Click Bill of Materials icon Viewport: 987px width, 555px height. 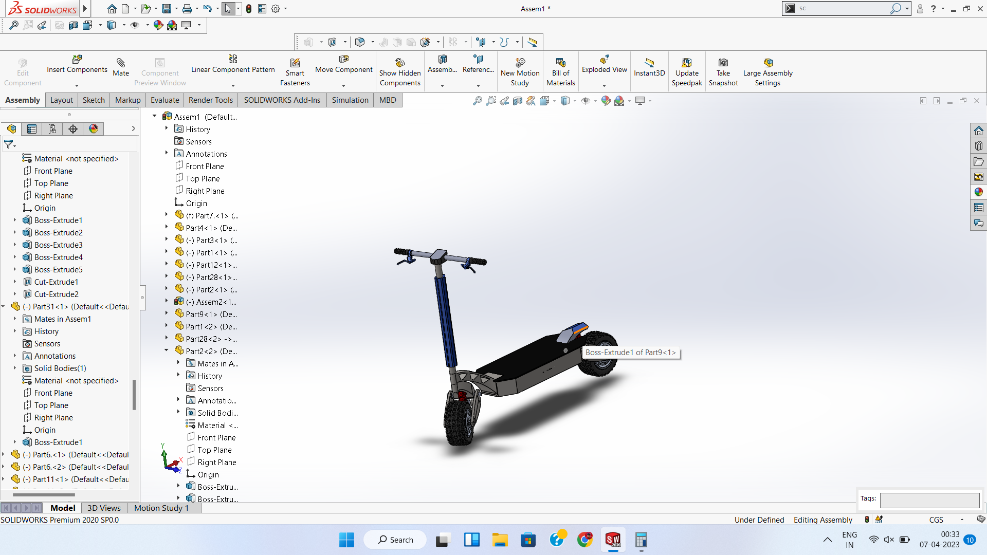(x=560, y=63)
